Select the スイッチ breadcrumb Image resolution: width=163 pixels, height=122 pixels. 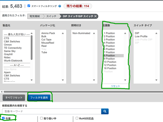pyautogui.click(x=51, y=16)
